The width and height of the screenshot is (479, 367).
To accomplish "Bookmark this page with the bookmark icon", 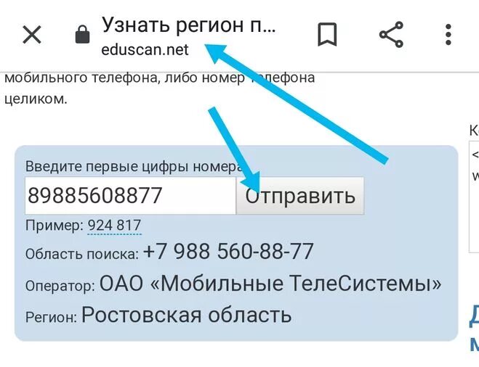I will tap(327, 34).
